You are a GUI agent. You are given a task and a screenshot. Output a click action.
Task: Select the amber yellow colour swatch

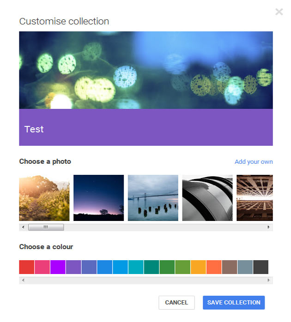(x=198, y=267)
